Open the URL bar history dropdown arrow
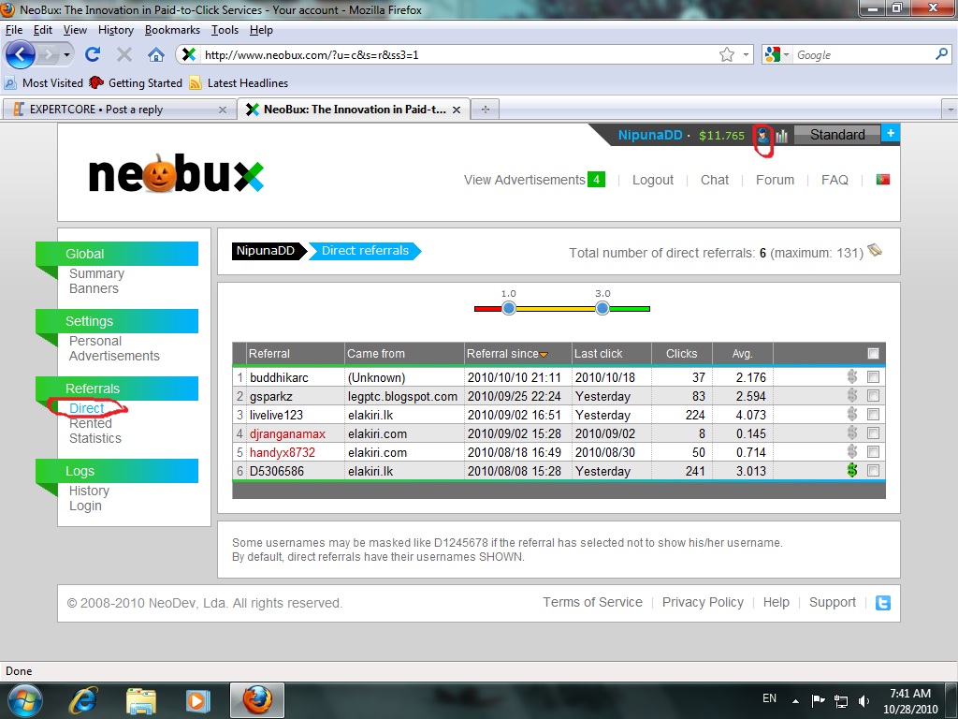The image size is (958, 719). click(x=746, y=54)
